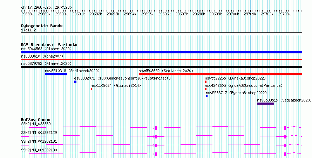Click the 29690k ruler tick label
The image size is (312, 158).
click(61, 14)
